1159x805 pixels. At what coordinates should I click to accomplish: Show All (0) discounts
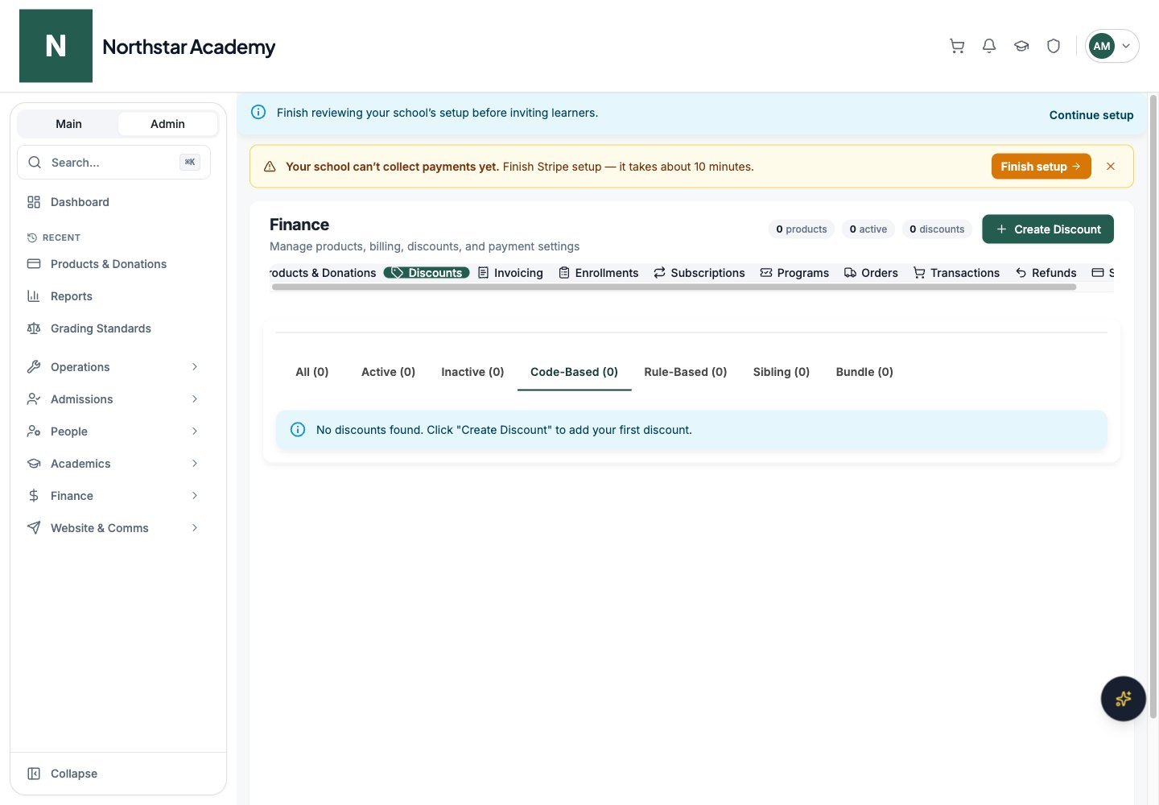[x=312, y=372]
